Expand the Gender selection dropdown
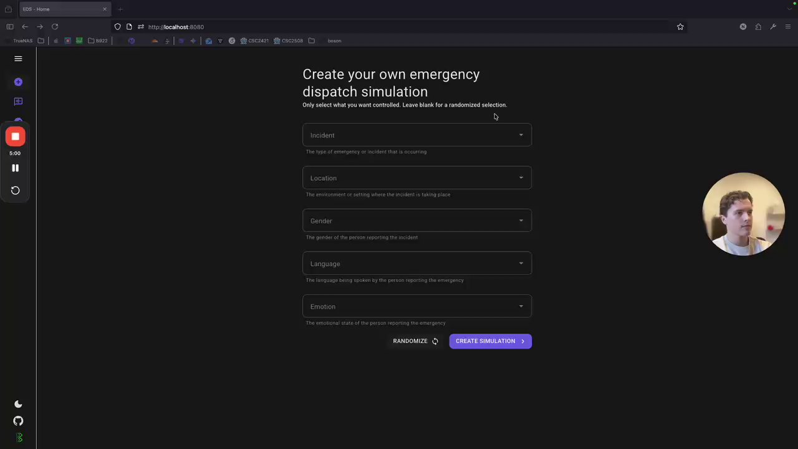Viewport: 798px width, 449px height. pos(416,221)
